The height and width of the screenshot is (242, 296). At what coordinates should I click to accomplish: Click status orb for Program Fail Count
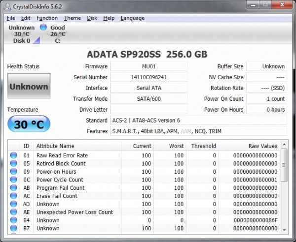pos(13,188)
